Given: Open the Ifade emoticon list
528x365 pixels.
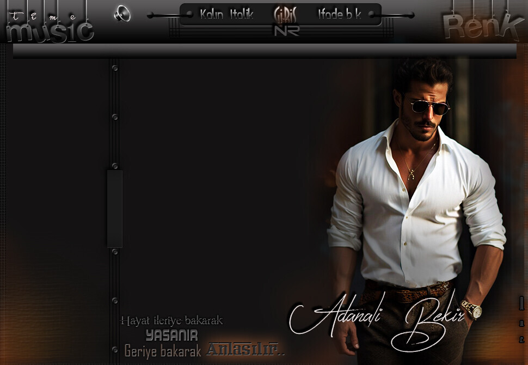Looking at the screenshot, I should pyautogui.click(x=330, y=15).
